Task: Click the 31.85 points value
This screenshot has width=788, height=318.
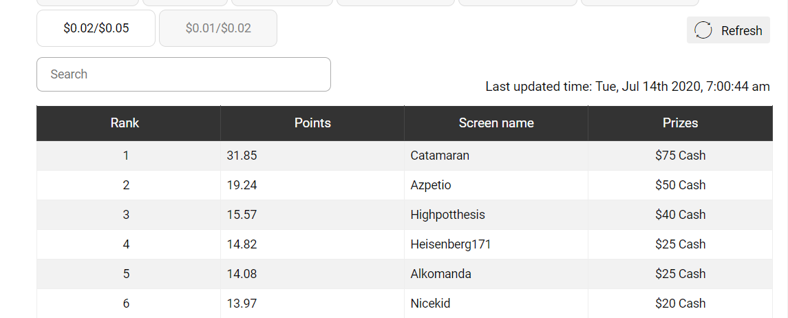Action: click(242, 156)
